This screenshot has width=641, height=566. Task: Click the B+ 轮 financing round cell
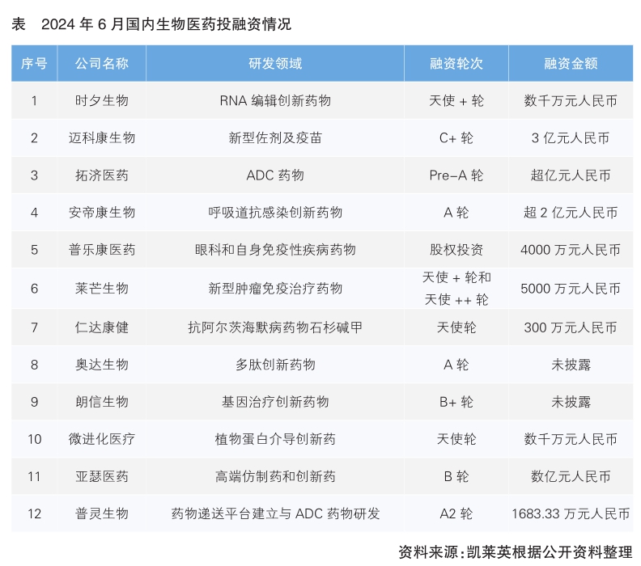(x=456, y=402)
